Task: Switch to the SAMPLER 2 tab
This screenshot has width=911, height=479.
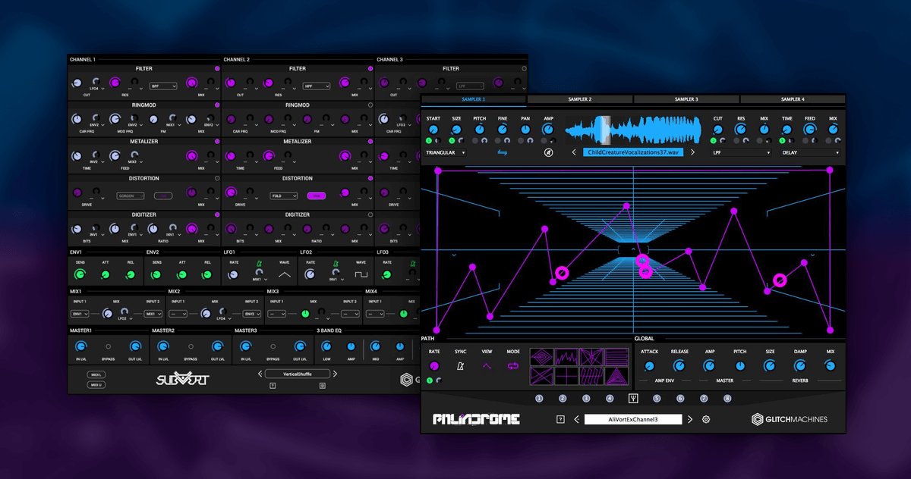Action: (579, 99)
